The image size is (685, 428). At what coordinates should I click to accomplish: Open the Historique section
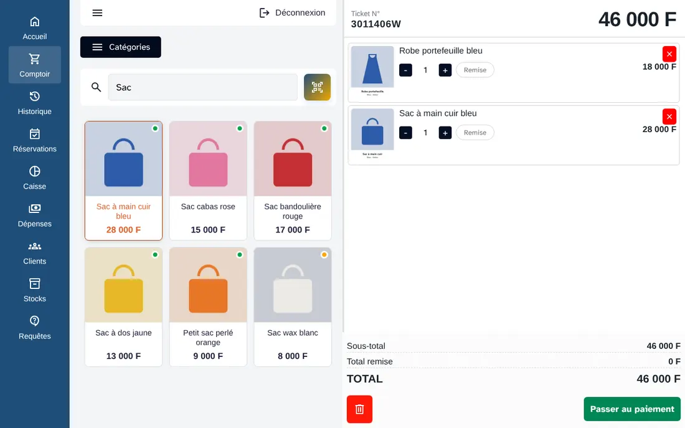pos(34,103)
